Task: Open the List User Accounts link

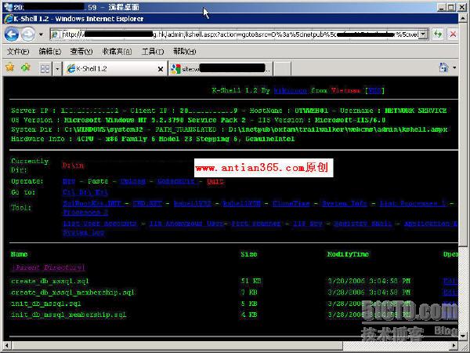Action: 99,224
